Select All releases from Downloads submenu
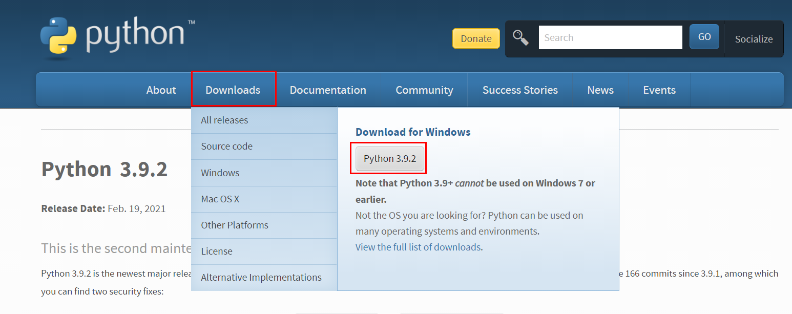This screenshot has width=792, height=314. [x=264, y=120]
